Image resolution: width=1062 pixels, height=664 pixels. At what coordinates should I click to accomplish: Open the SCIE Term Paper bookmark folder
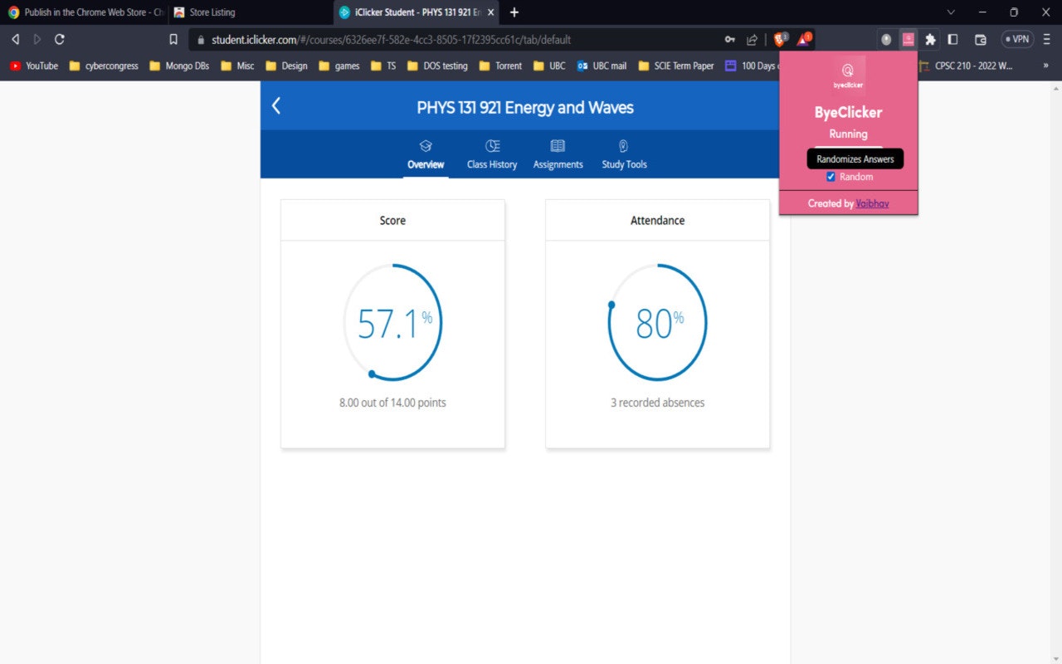tap(676, 66)
